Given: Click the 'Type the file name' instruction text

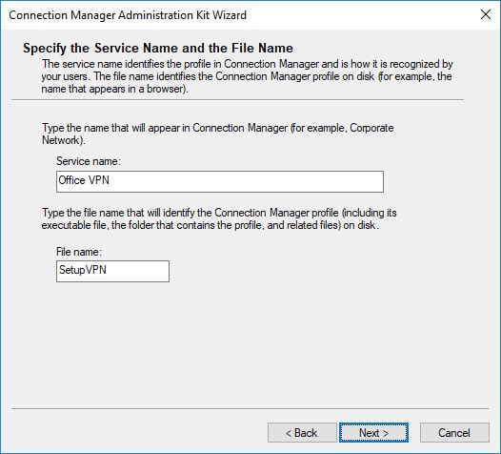Looking at the screenshot, I should [219, 218].
